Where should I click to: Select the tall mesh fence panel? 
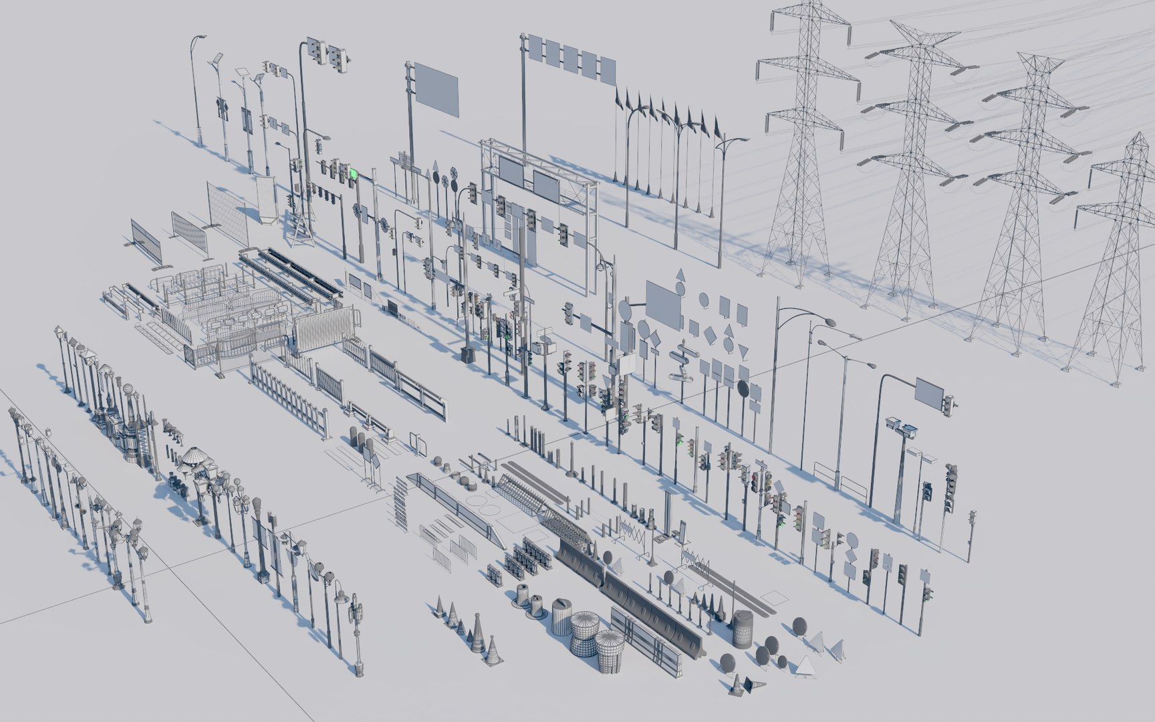click(227, 213)
